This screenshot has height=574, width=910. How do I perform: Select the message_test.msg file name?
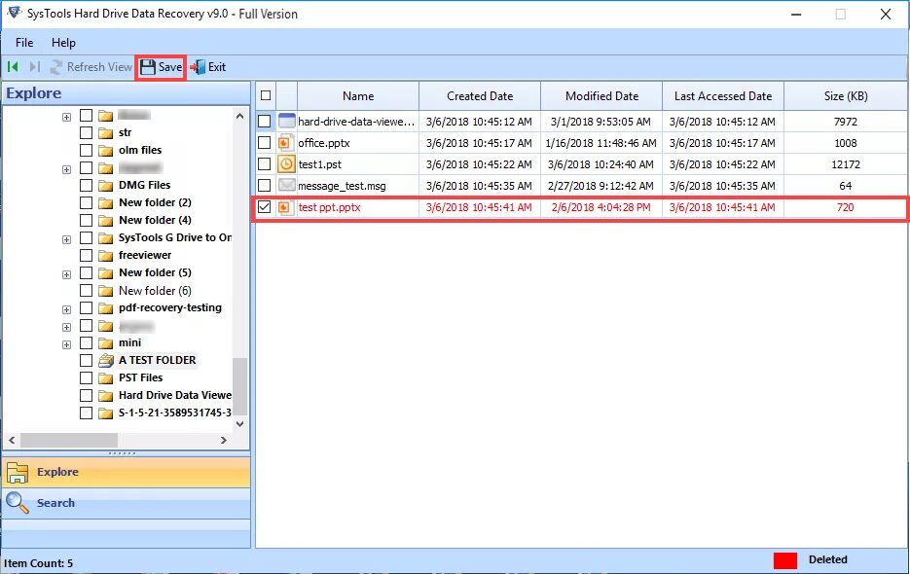click(x=342, y=186)
